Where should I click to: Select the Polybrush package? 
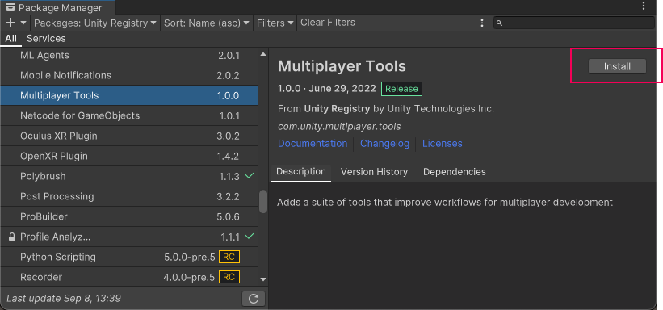coord(129,176)
